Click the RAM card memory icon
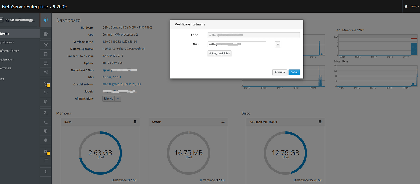 tap(135, 122)
